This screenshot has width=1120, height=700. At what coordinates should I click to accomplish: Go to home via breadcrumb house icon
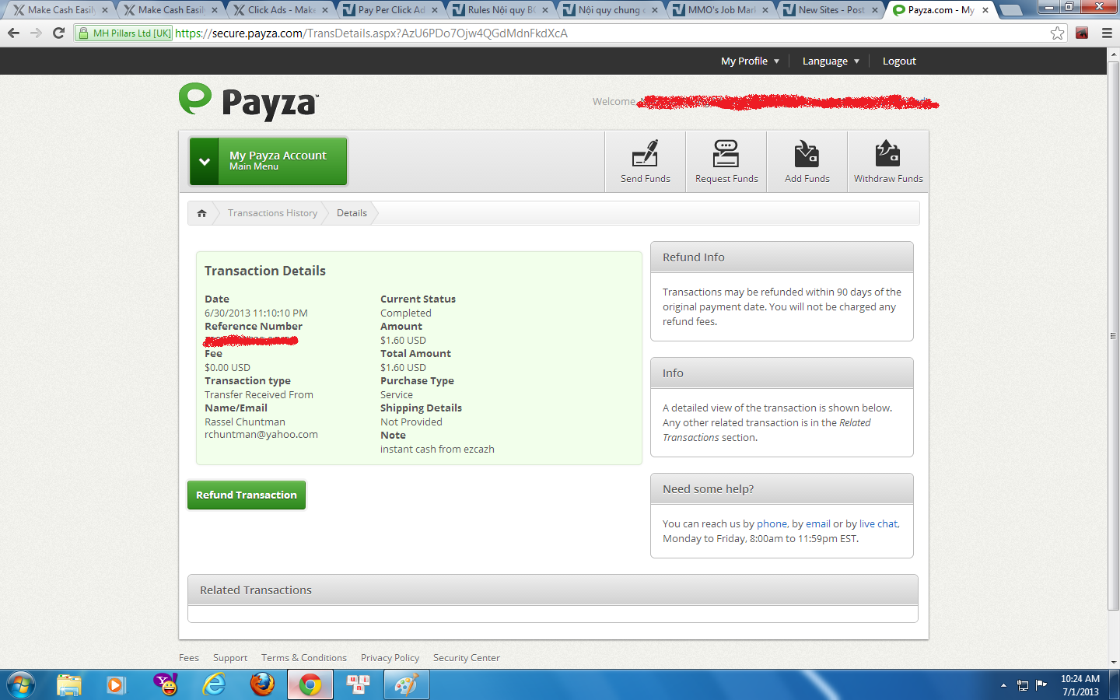tap(201, 213)
